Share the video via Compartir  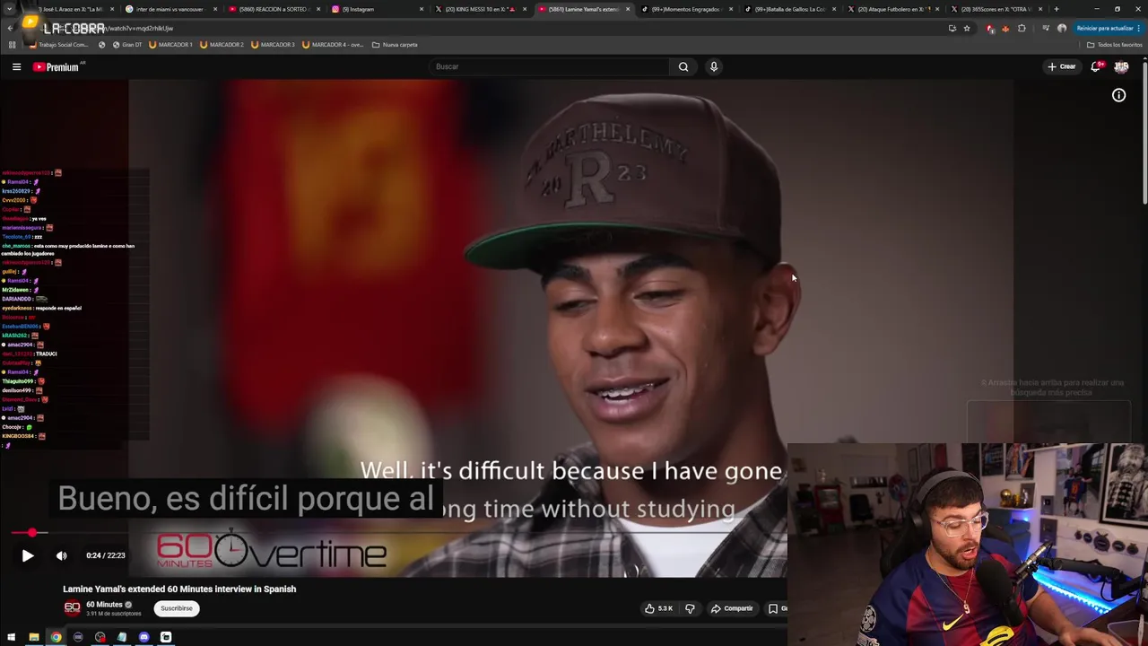coord(732,608)
